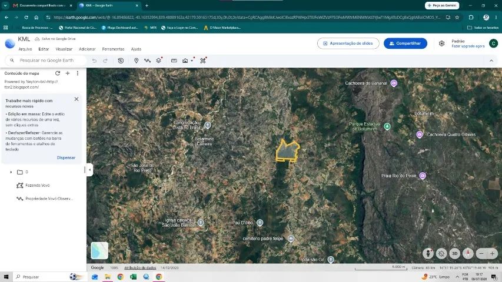Click the zoom in plus button
The image size is (502, 282).
pos(493,254)
